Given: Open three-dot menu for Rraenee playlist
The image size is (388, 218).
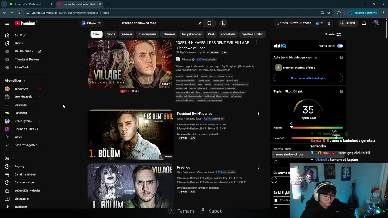Looking at the screenshot, I should [259, 167].
